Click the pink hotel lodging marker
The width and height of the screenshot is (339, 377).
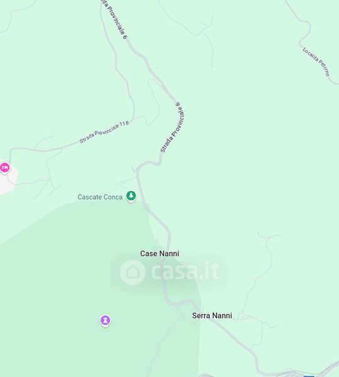[4, 168]
